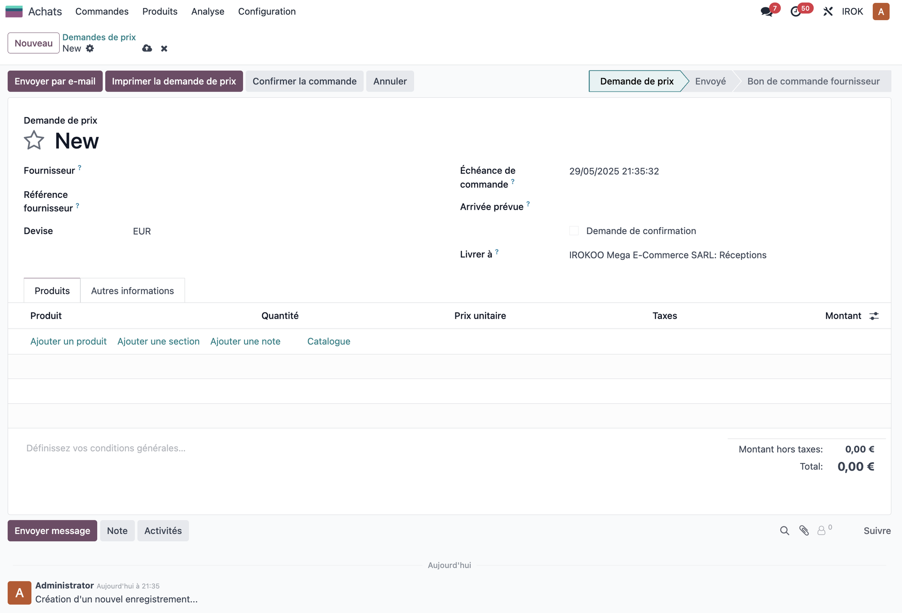Show followers with the user icon

pyautogui.click(x=821, y=531)
